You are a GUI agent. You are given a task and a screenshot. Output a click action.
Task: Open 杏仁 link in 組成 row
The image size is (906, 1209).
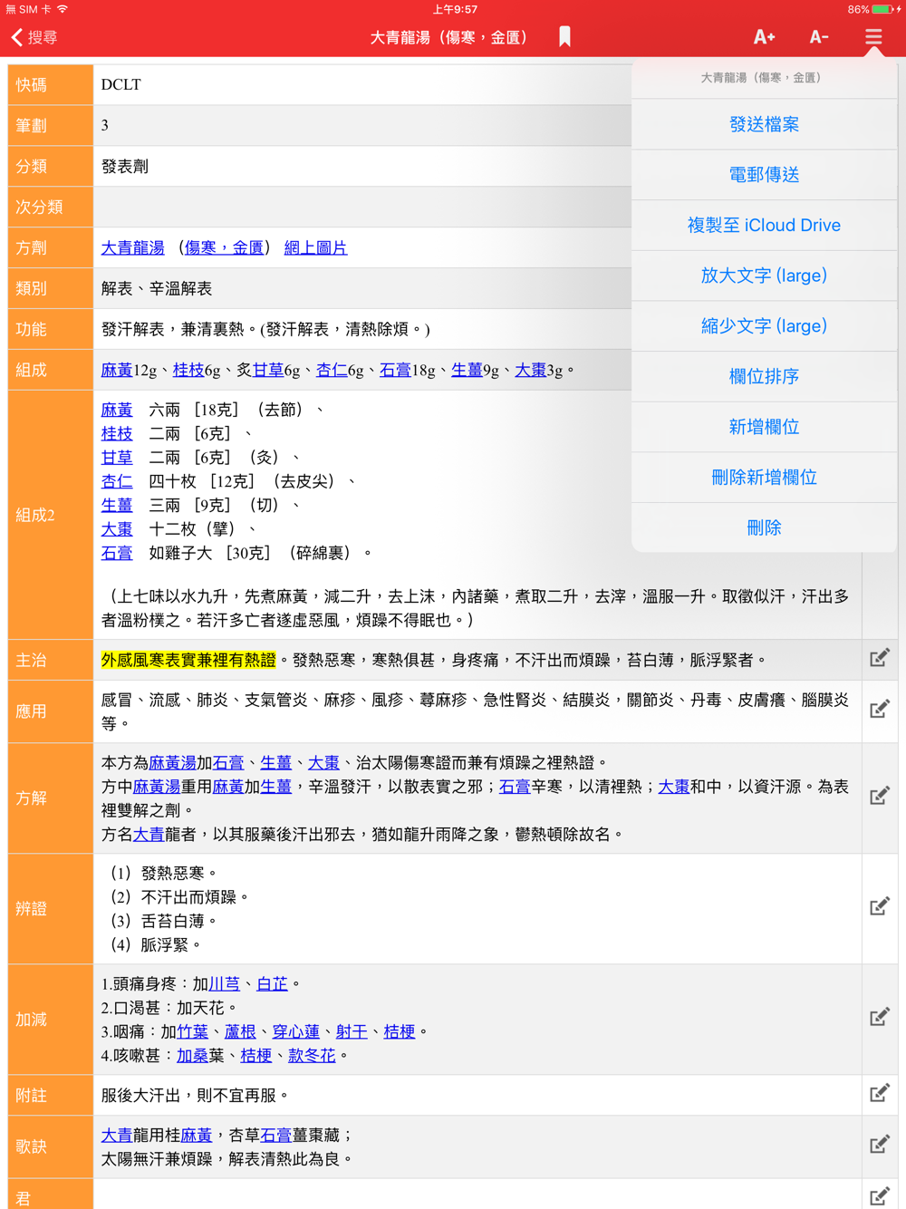[332, 370]
